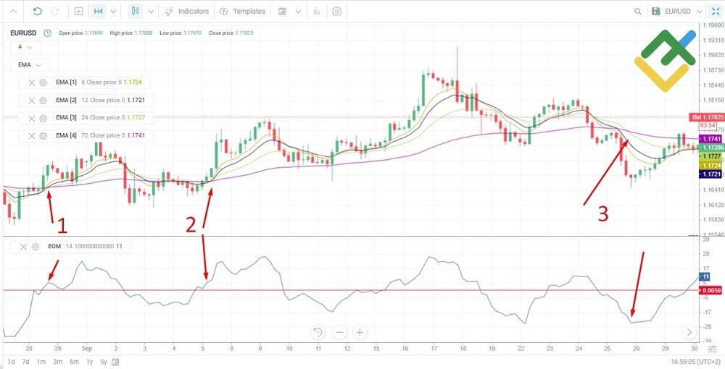725x369 pixels.
Task: Toggle fullscreen mode icon
Action: [716, 12]
